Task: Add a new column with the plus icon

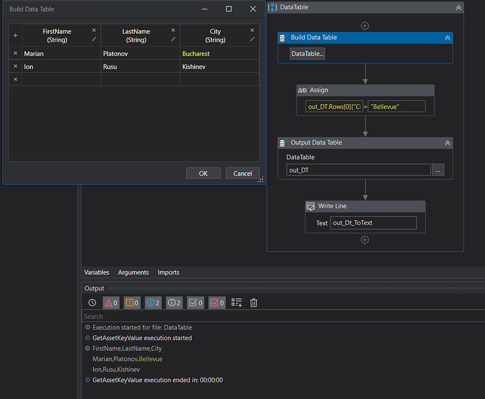Action: pos(15,36)
